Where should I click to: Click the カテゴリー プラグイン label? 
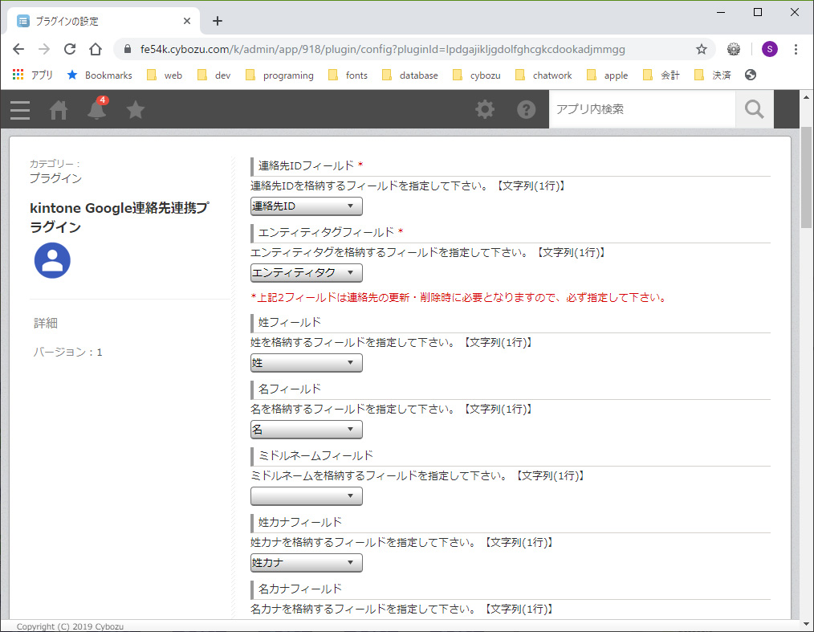[55, 171]
